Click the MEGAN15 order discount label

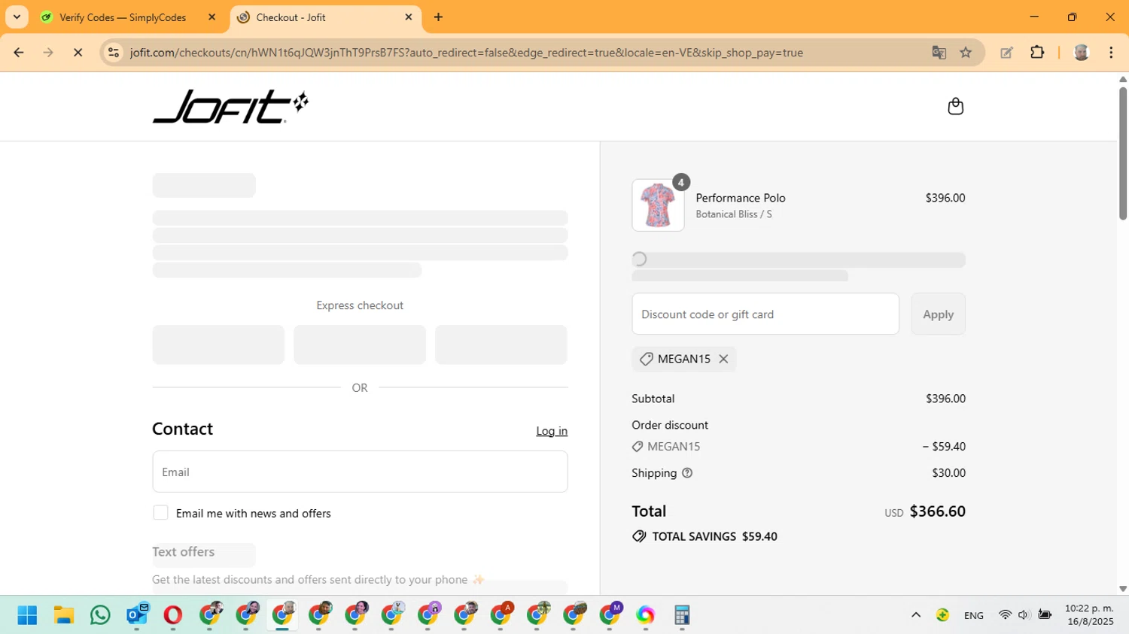[x=674, y=447]
